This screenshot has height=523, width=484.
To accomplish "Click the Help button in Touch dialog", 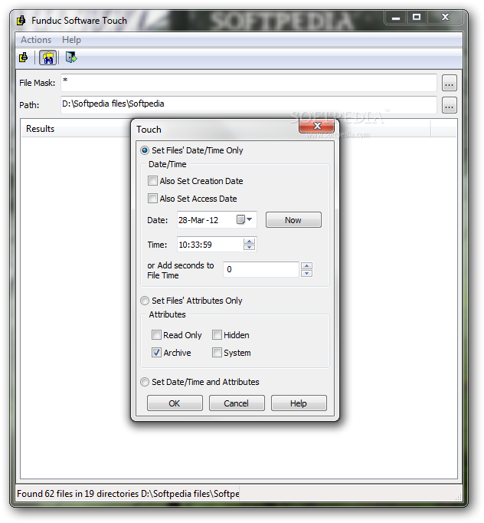I will (299, 403).
